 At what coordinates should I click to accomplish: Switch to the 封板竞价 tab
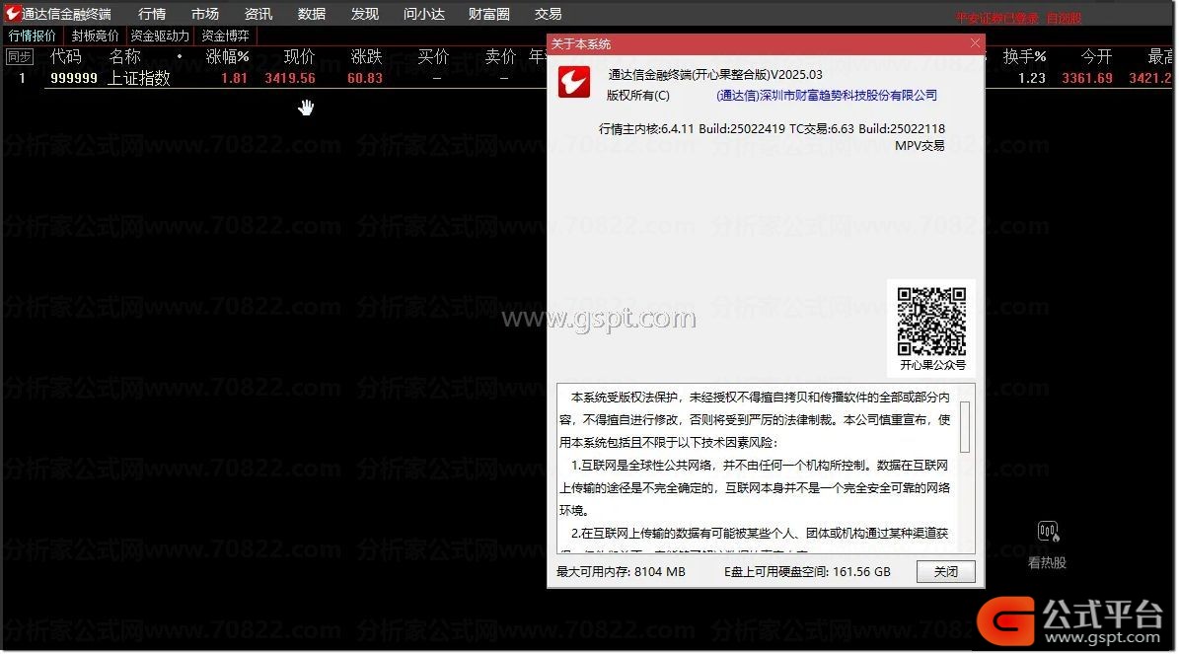[96, 36]
